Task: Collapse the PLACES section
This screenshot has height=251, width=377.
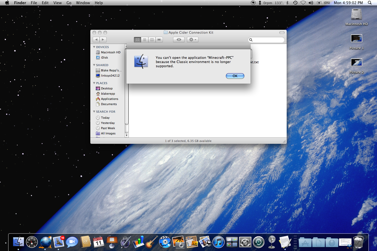Action: click(x=94, y=83)
